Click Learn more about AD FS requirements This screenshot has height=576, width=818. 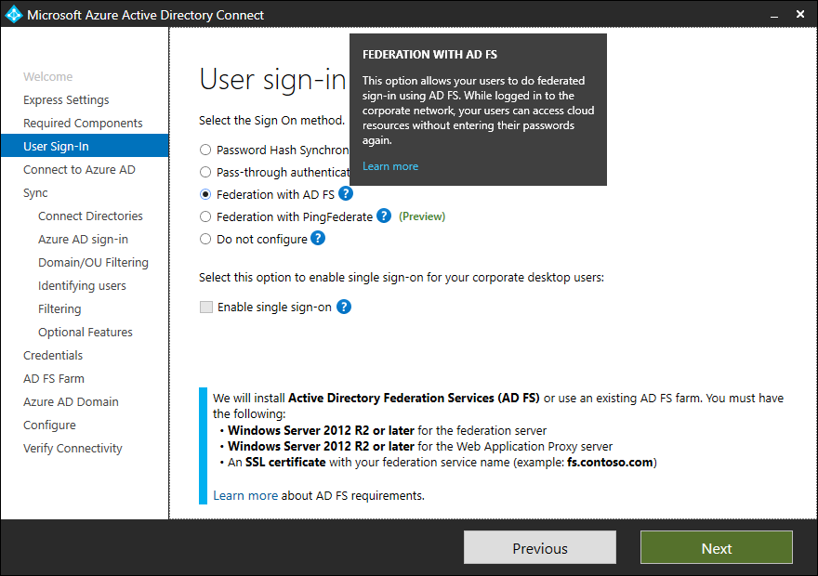pos(245,495)
